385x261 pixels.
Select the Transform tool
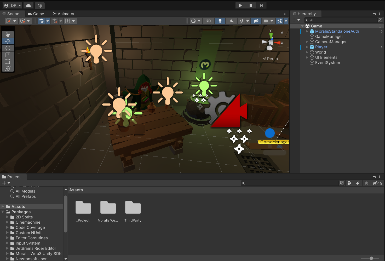click(x=8, y=68)
